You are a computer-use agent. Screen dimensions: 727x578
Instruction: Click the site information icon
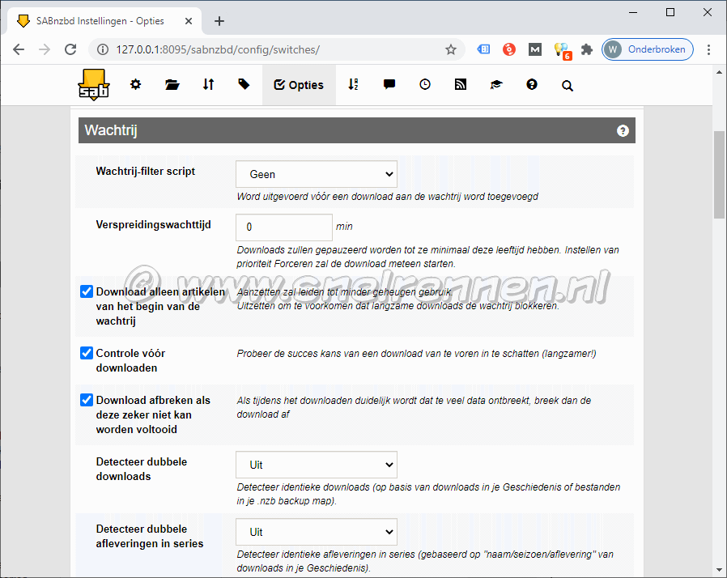[x=103, y=49]
